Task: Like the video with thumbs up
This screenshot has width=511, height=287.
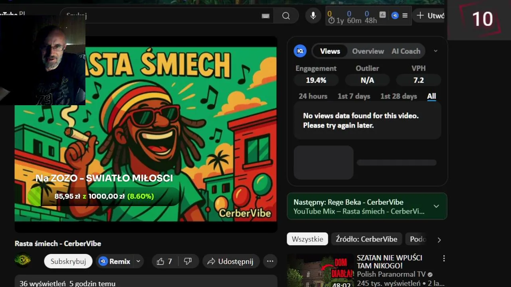Action: point(164,261)
